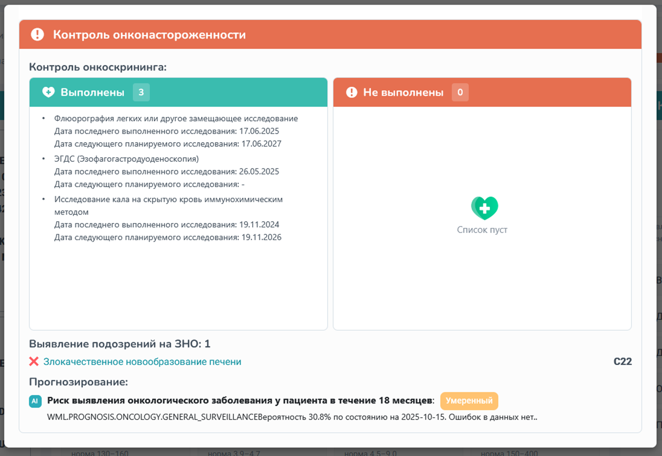
Task: Click the Прогнозирование section heading
Action: point(78,382)
